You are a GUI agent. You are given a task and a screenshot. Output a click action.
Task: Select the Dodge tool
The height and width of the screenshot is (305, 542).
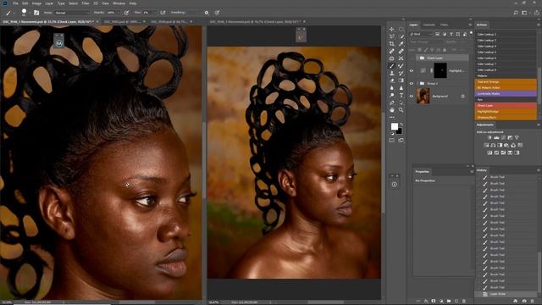pos(391,95)
